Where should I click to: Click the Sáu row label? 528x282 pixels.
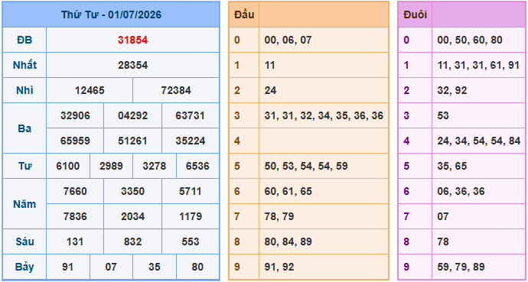(24, 241)
